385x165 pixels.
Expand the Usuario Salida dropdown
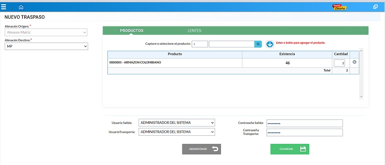click(x=177, y=123)
